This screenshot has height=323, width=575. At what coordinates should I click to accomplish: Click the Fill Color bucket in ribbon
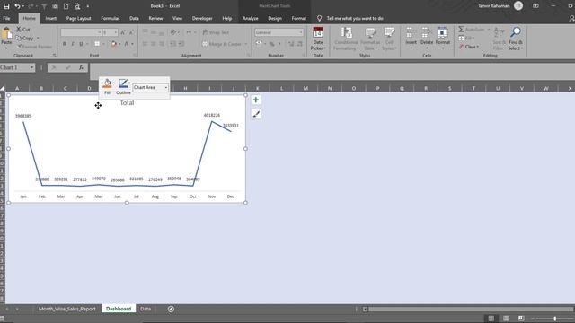coord(113,44)
